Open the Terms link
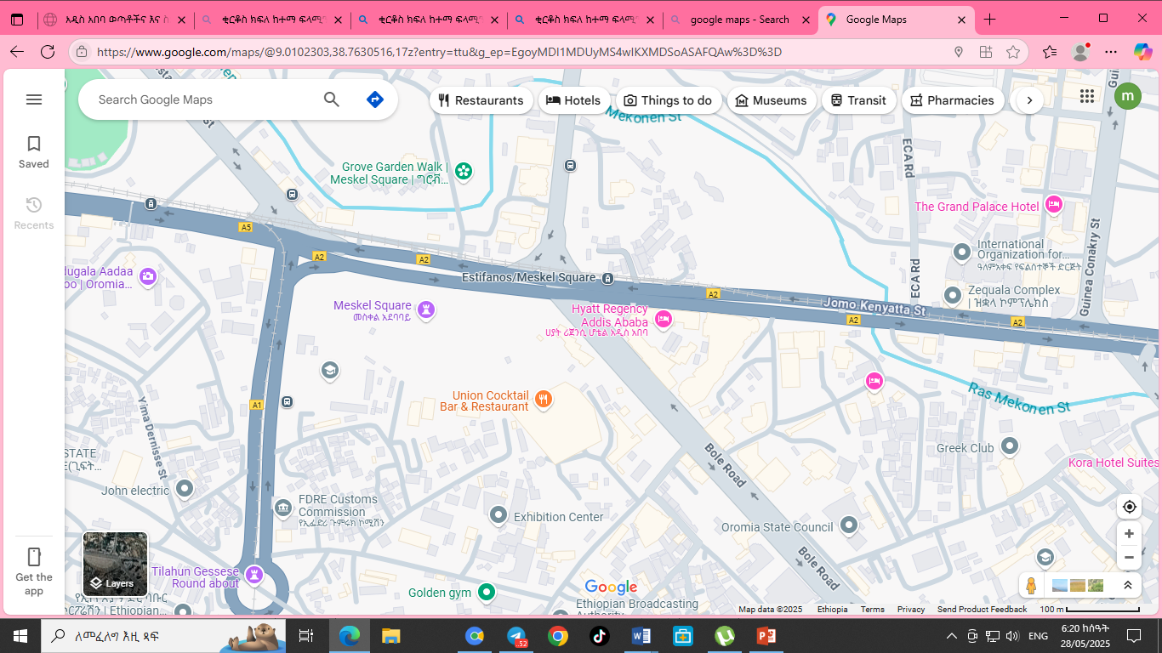 click(872, 609)
